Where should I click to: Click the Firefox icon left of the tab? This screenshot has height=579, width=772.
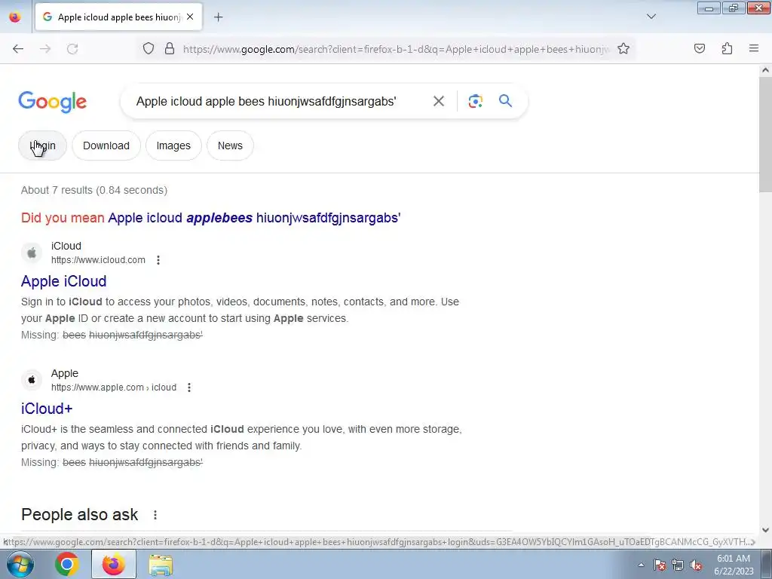[15, 17]
